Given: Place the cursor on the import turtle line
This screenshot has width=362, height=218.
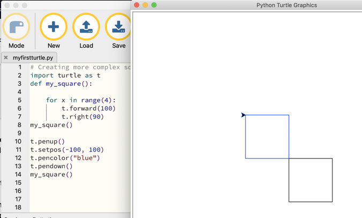Looking at the screenshot, I should pos(64,76).
